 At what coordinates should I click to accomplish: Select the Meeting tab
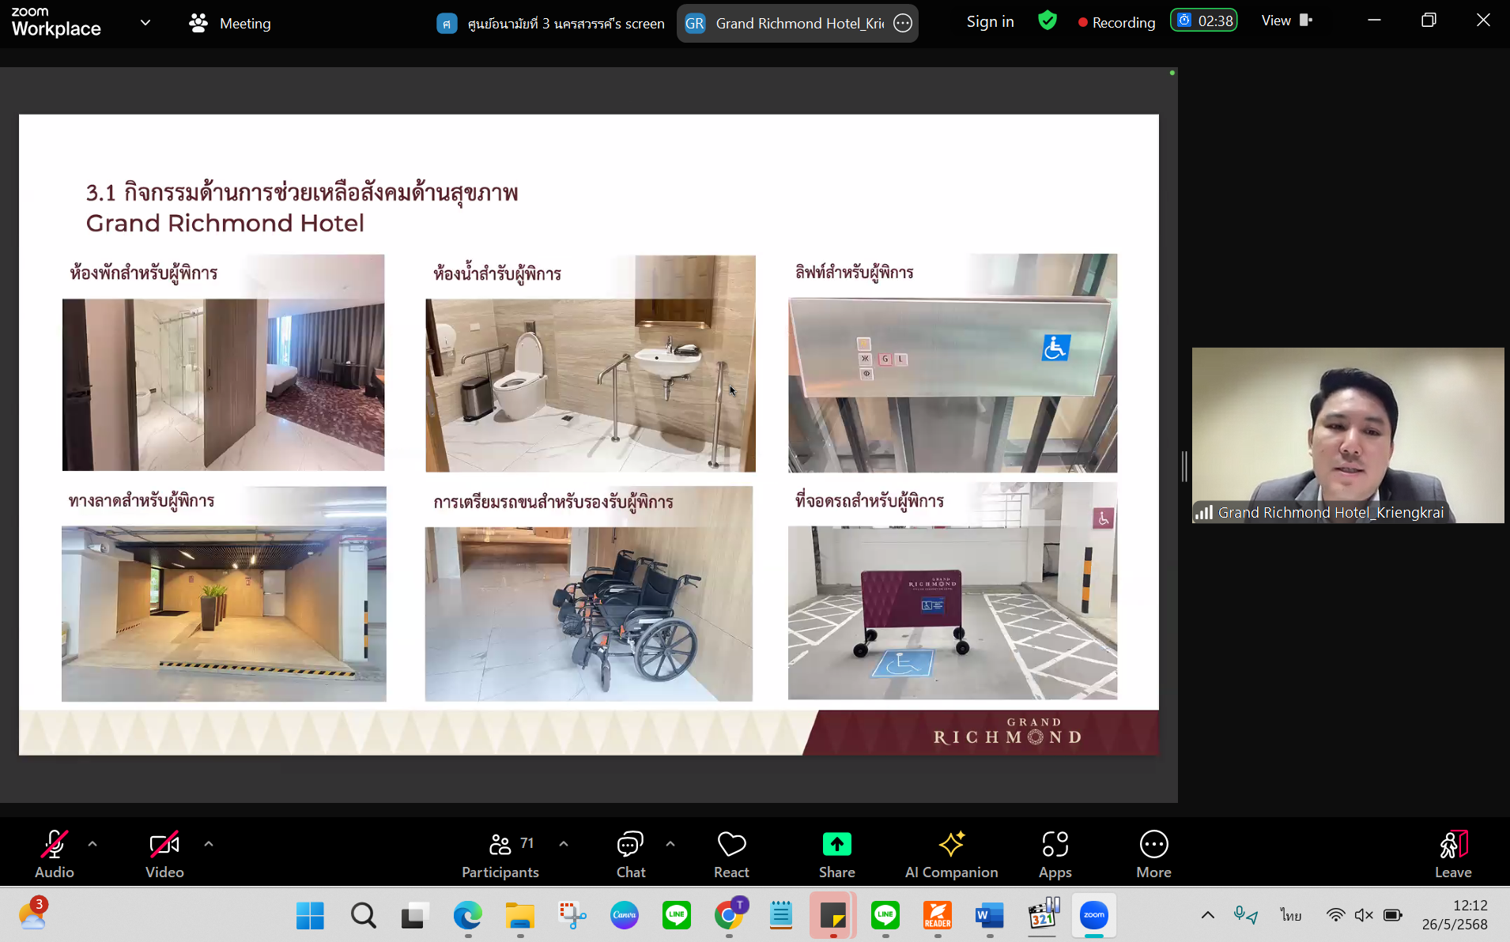(230, 23)
